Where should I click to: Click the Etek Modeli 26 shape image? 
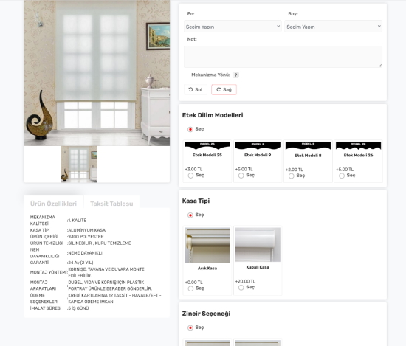358,145
